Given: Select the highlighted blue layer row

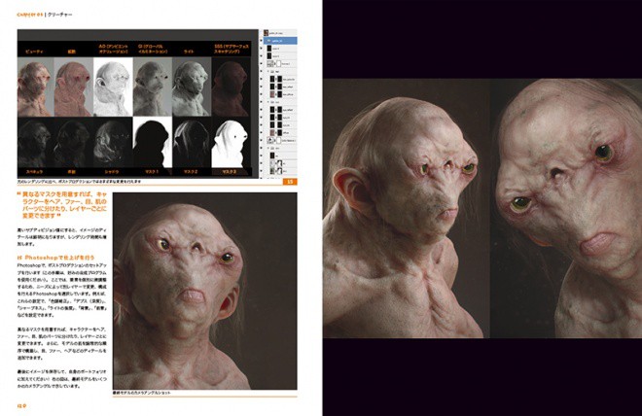Looking at the screenshot, I should pos(280,41).
